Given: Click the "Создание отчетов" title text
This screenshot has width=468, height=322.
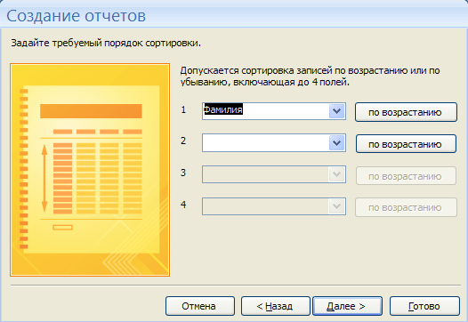Looking at the screenshot, I should click(77, 16).
